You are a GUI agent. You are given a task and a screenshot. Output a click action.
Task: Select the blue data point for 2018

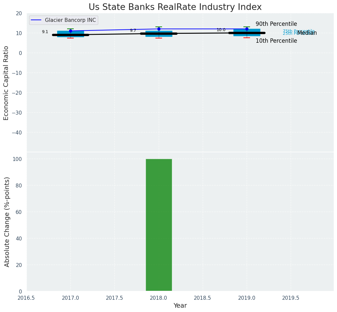pos(159,29)
